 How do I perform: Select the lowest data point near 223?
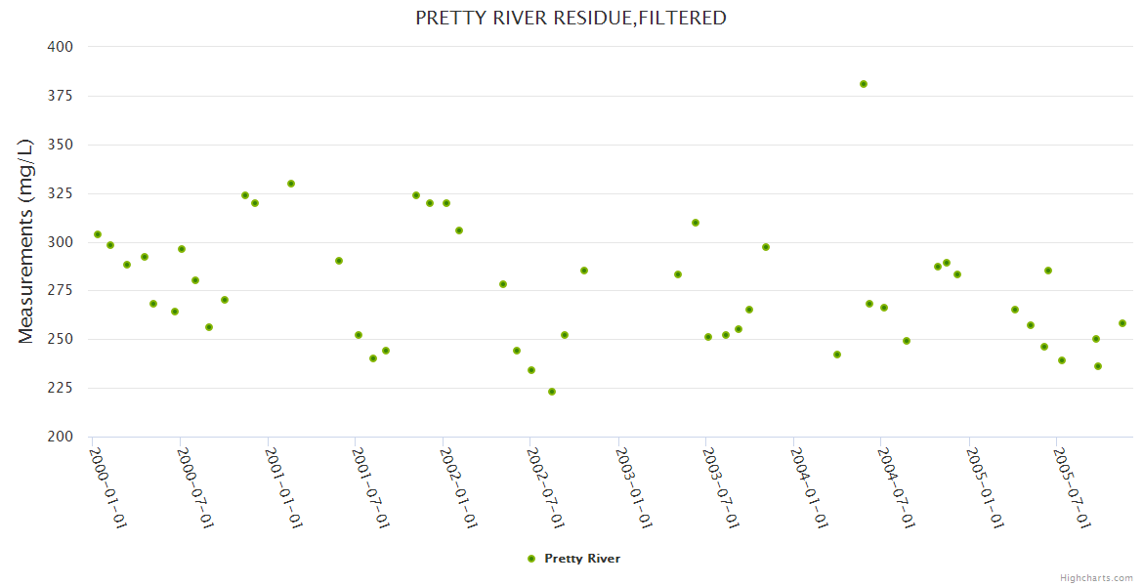coord(552,392)
